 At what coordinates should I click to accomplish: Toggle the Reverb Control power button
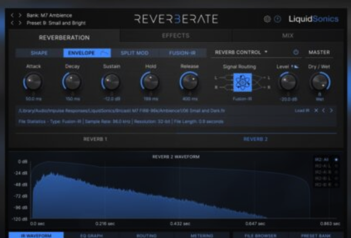click(296, 52)
